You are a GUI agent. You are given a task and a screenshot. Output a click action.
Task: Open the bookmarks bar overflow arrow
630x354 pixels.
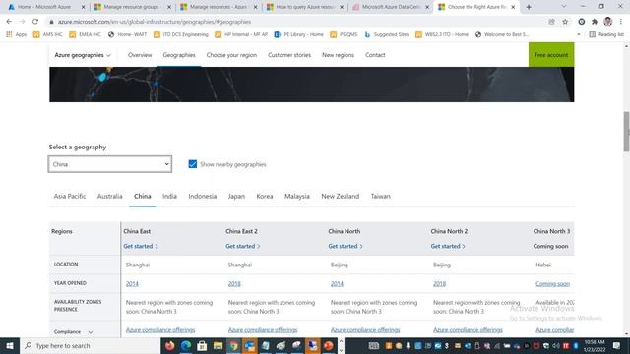(579, 34)
